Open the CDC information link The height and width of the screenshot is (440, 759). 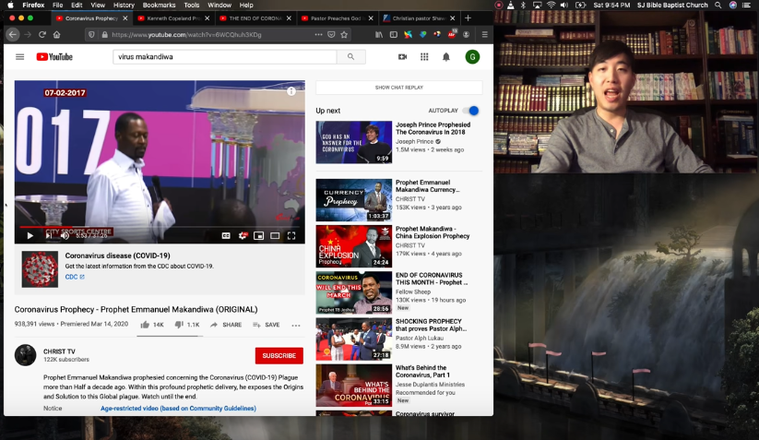pyautogui.click(x=74, y=277)
